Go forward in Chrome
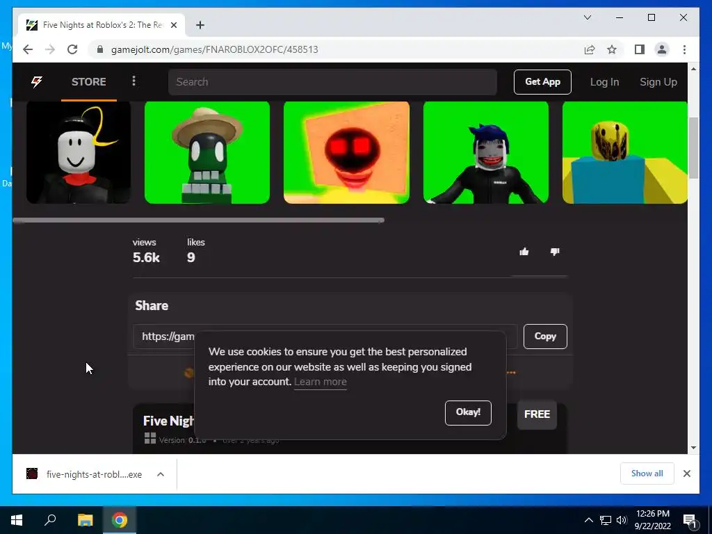The width and height of the screenshot is (712, 534). pyautogui.click(x=50, y=49)
